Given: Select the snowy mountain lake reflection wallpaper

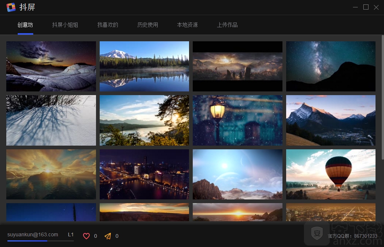Looking at the screenshot, I should [144, 66].
